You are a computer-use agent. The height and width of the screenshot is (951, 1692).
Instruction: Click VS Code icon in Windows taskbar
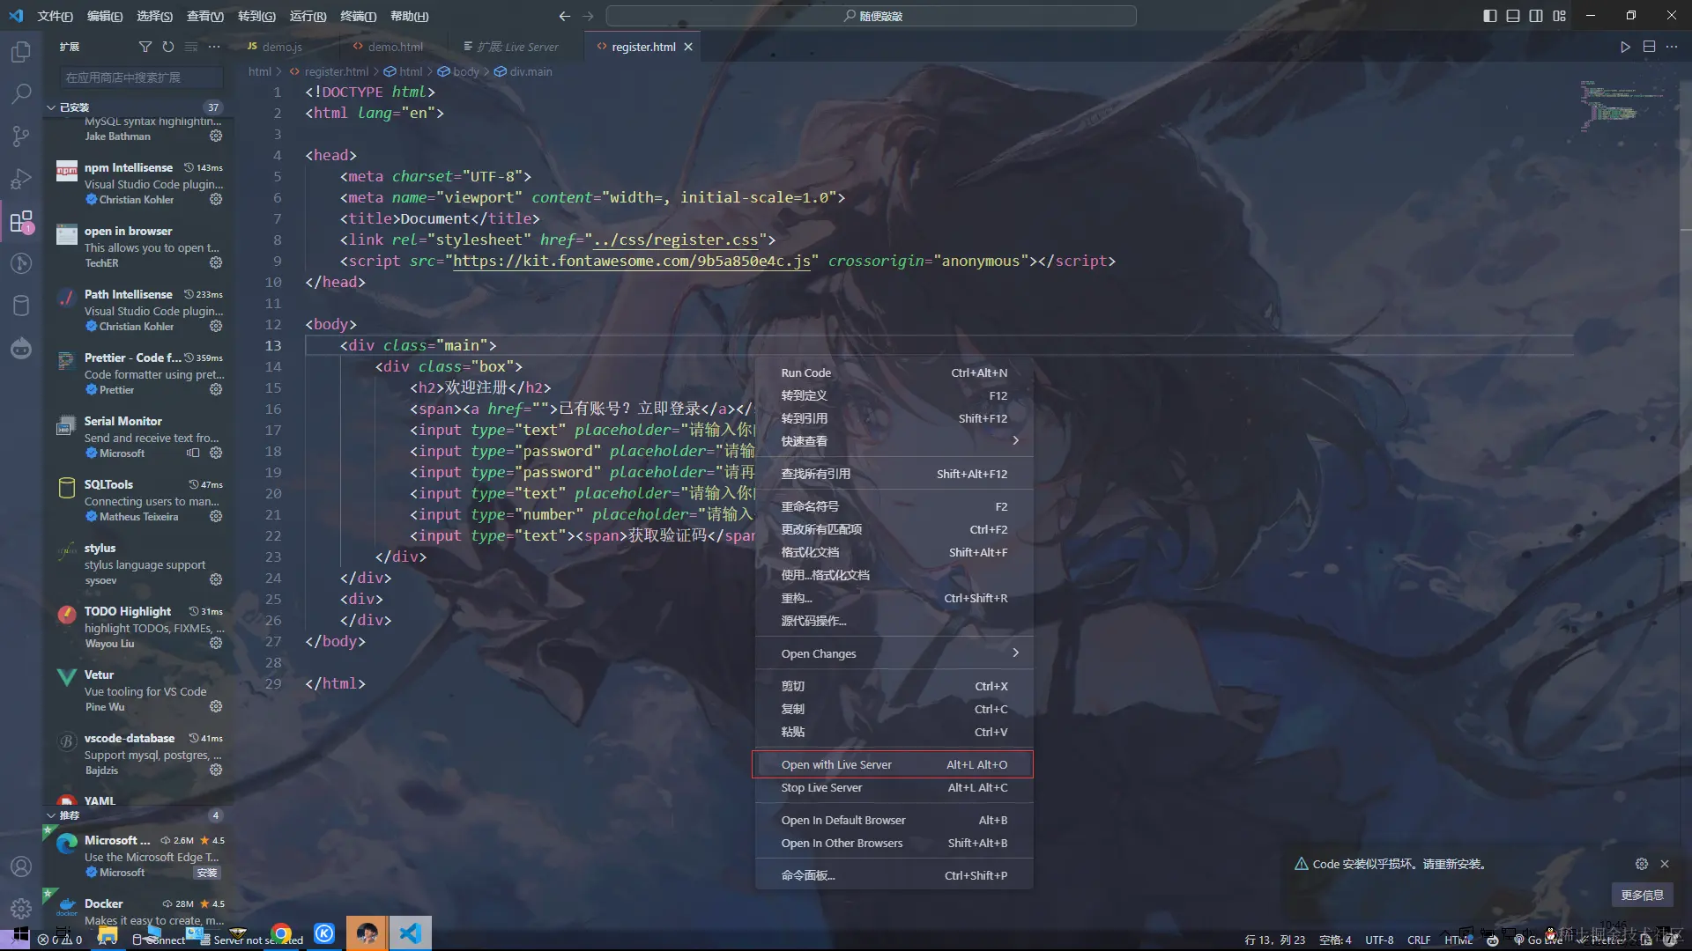pos(411,933)
